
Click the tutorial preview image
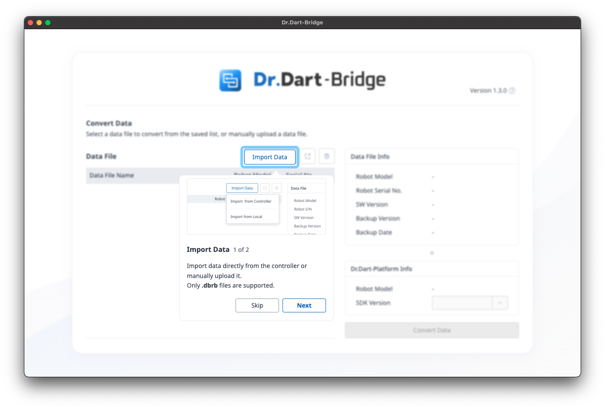pos(256,207)
